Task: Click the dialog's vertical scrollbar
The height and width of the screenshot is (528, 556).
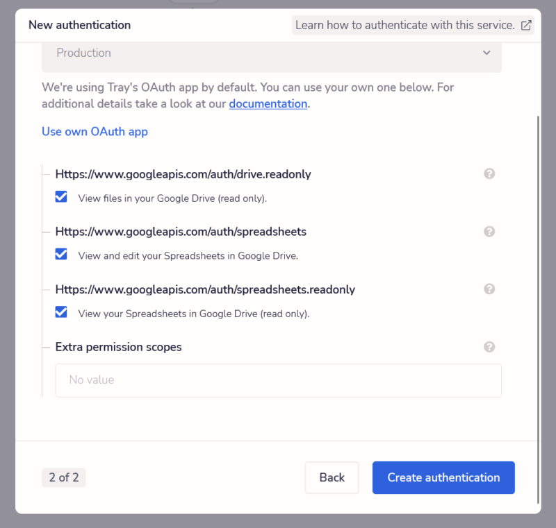Action: click(539, 305)
